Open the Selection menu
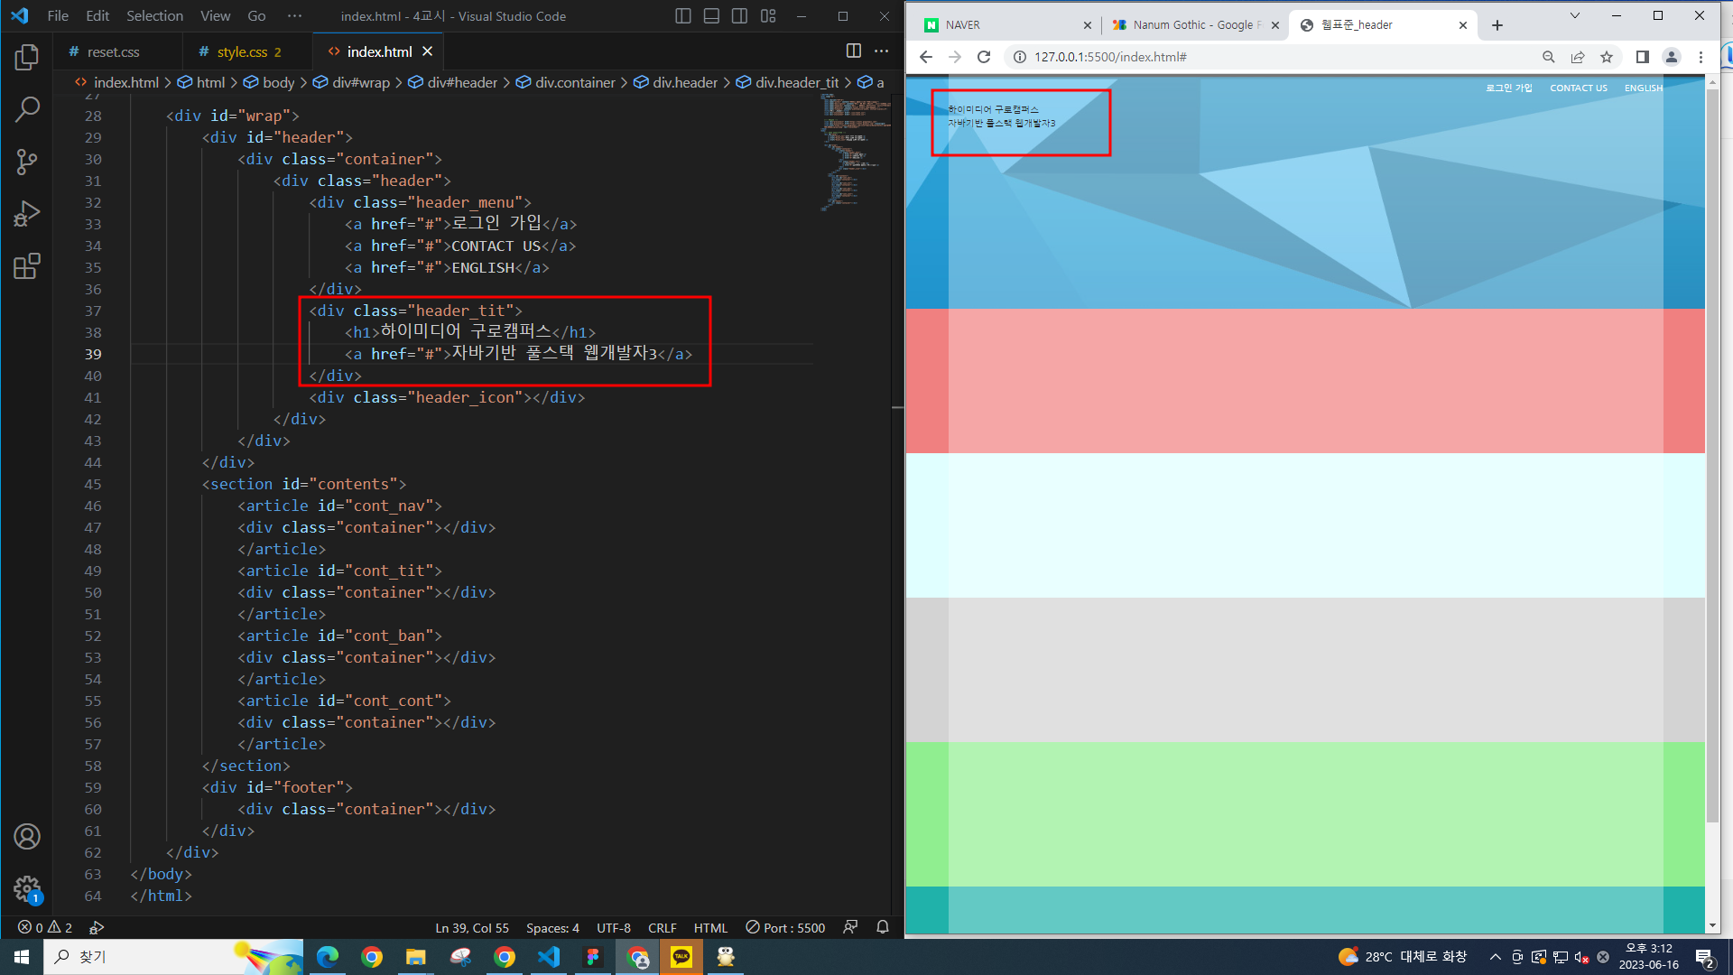Viewport: 1733px width, 975px height. [x=154, y=16]
